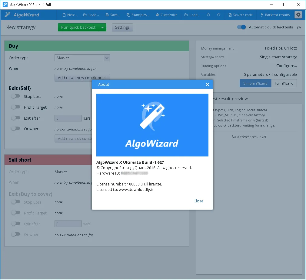
Task: Open Run quick backtest dropdown arrow
Action: [102, 27]
